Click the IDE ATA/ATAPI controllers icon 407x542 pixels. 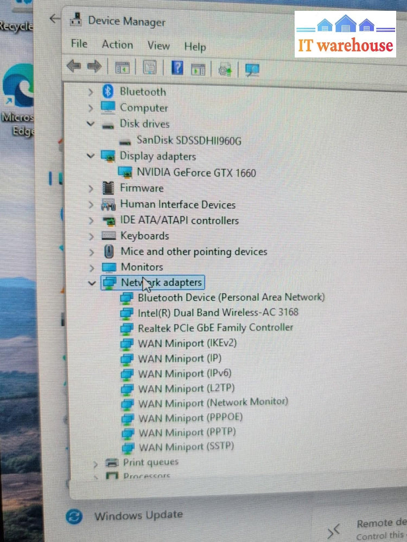tap(109, 220)
